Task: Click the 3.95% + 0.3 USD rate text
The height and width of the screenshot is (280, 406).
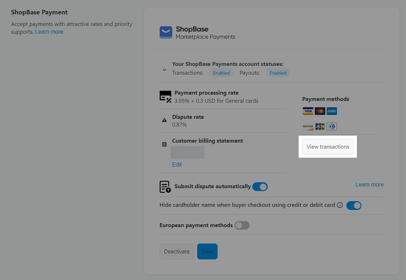Action: (x=217, y=101)
